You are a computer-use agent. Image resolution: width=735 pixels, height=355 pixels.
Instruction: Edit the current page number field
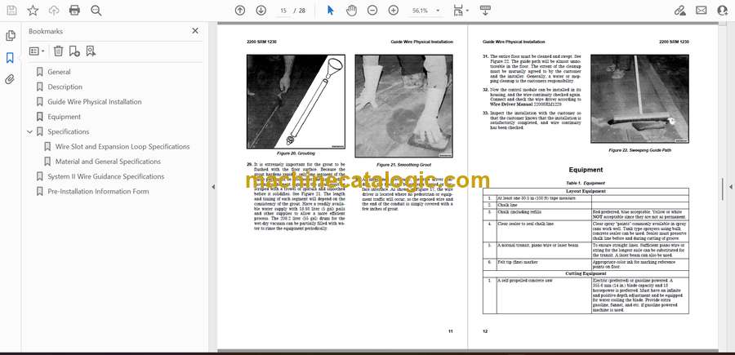click(283, 11)
